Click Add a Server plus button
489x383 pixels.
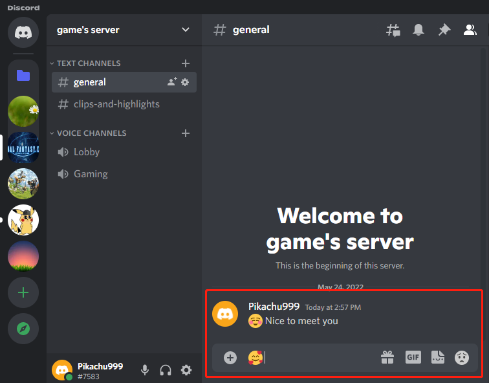click(23, 292)
